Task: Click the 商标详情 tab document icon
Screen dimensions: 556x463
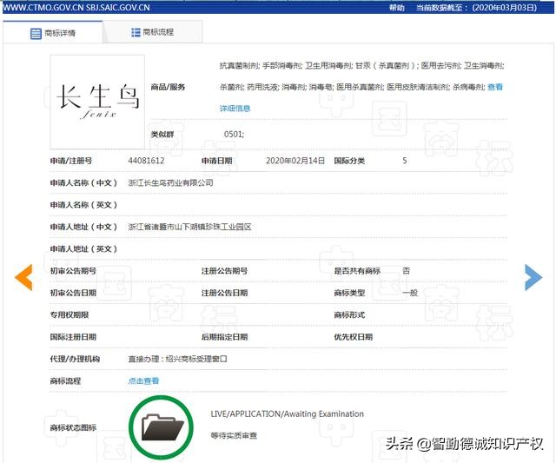Action: [x=36, y=34]
